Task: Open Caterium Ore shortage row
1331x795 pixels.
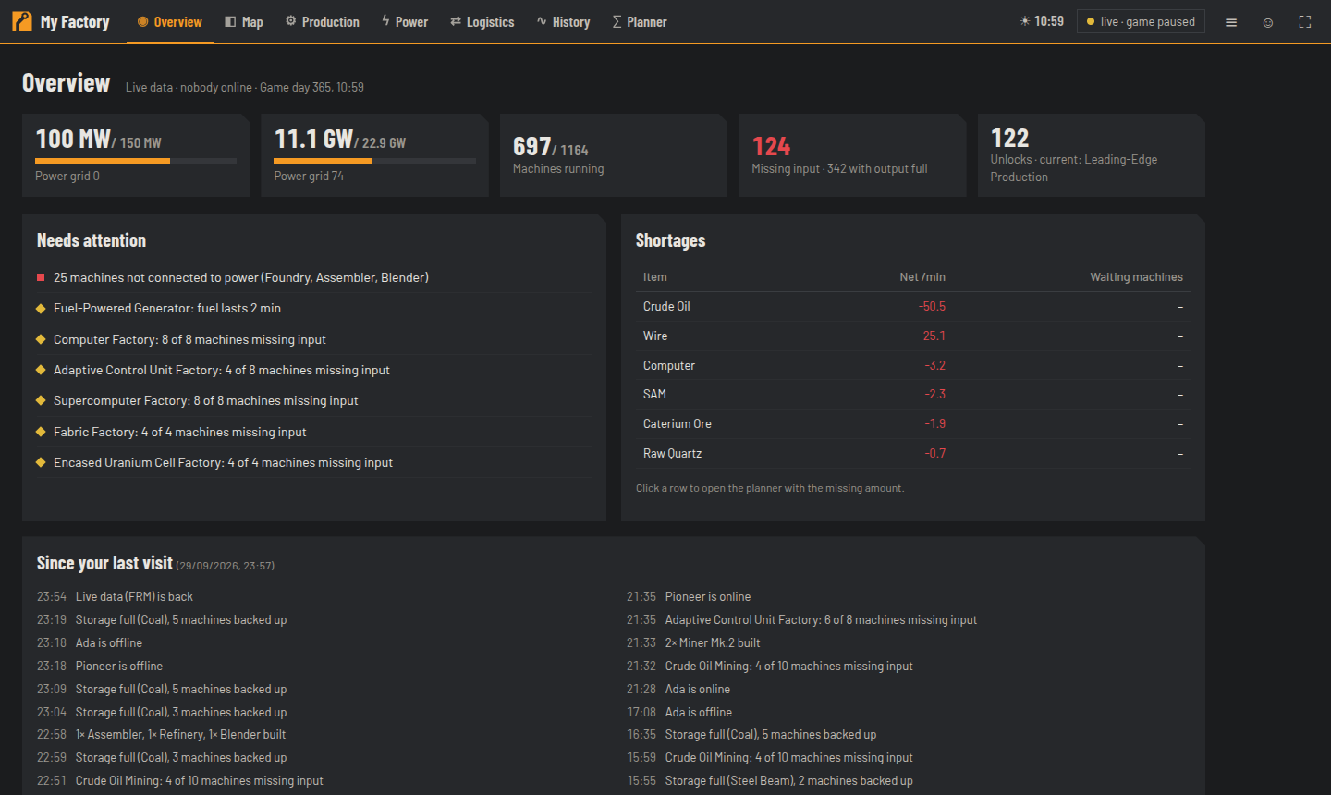Action: click(x=913, y=423)
